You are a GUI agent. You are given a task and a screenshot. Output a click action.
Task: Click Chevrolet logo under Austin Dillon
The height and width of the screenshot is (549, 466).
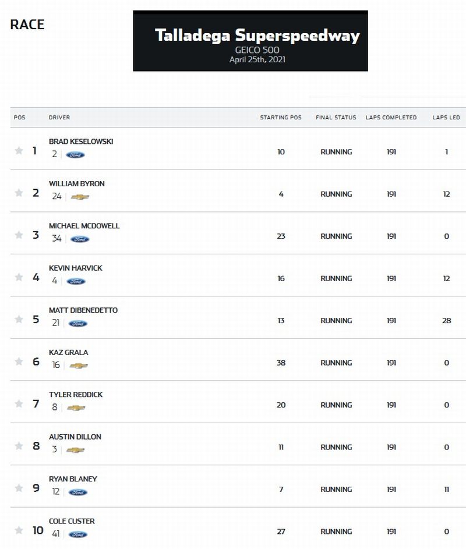point(75,450)
